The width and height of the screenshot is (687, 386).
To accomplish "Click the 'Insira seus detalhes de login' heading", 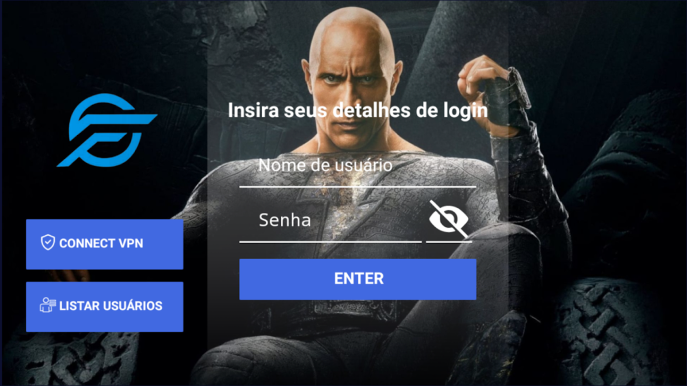I will click(x=358, y=110).
